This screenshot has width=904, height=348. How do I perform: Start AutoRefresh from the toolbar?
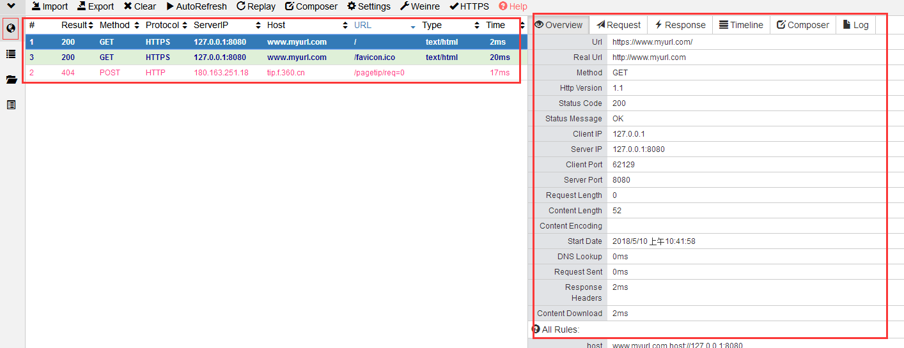click(x=196, y=6)
